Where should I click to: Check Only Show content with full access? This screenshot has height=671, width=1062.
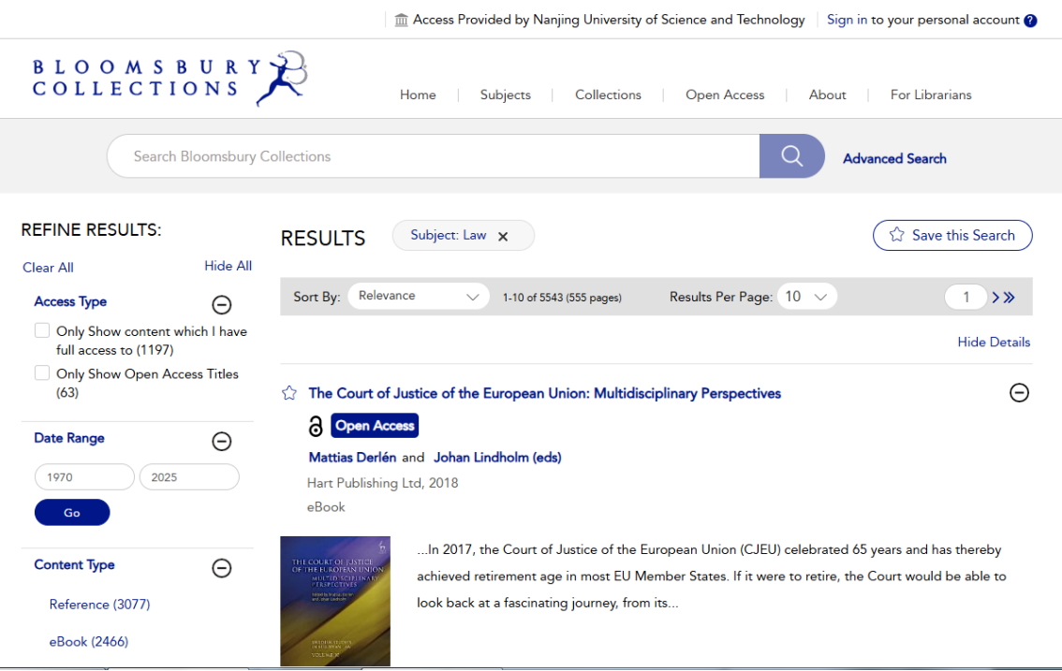(42, 330)
